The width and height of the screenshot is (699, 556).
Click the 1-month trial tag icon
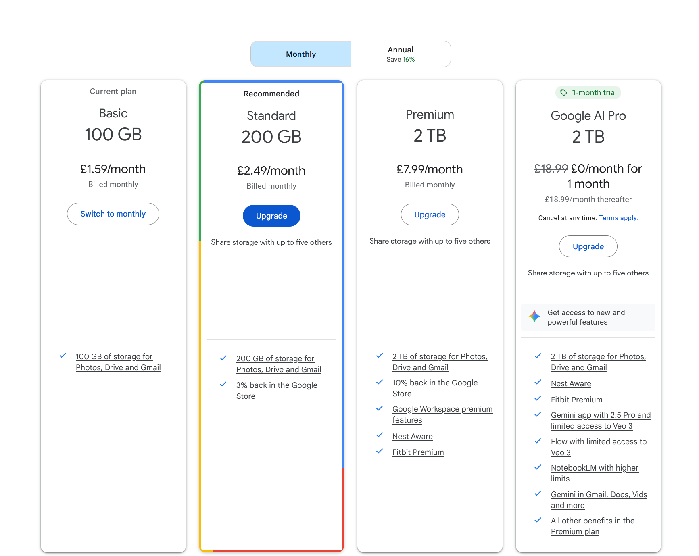coord(563,93)
